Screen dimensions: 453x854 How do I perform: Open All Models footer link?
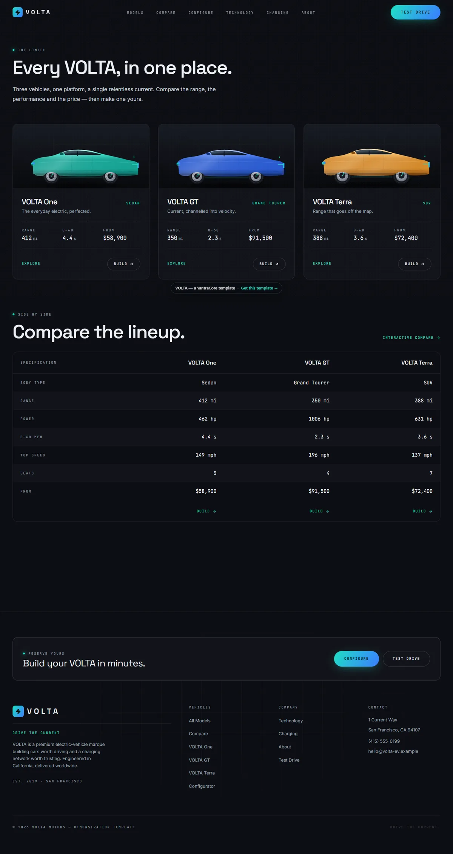tap(200, 721)
